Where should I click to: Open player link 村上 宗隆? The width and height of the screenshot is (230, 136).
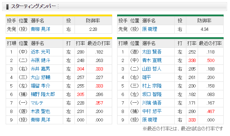point(152,86)
